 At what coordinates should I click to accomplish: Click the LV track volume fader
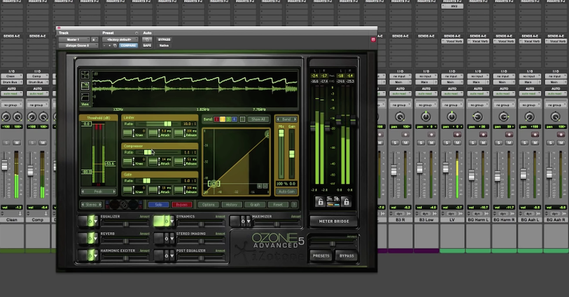coord(445,167)
